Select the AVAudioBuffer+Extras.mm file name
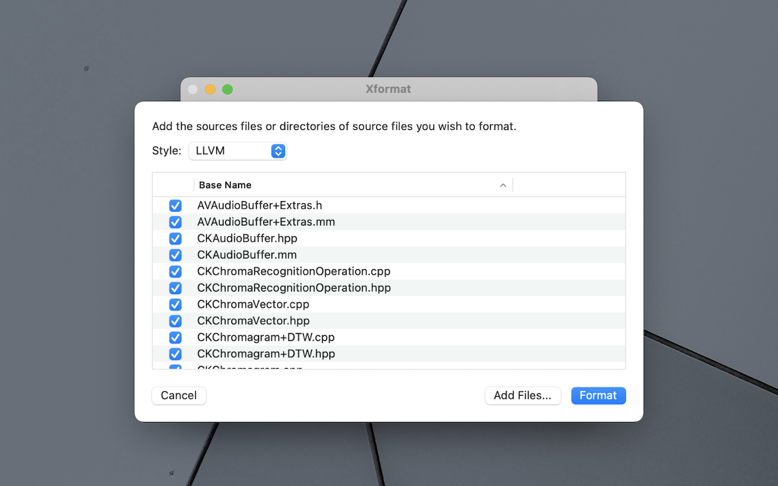The image size is (778, 486). (266, 222)
